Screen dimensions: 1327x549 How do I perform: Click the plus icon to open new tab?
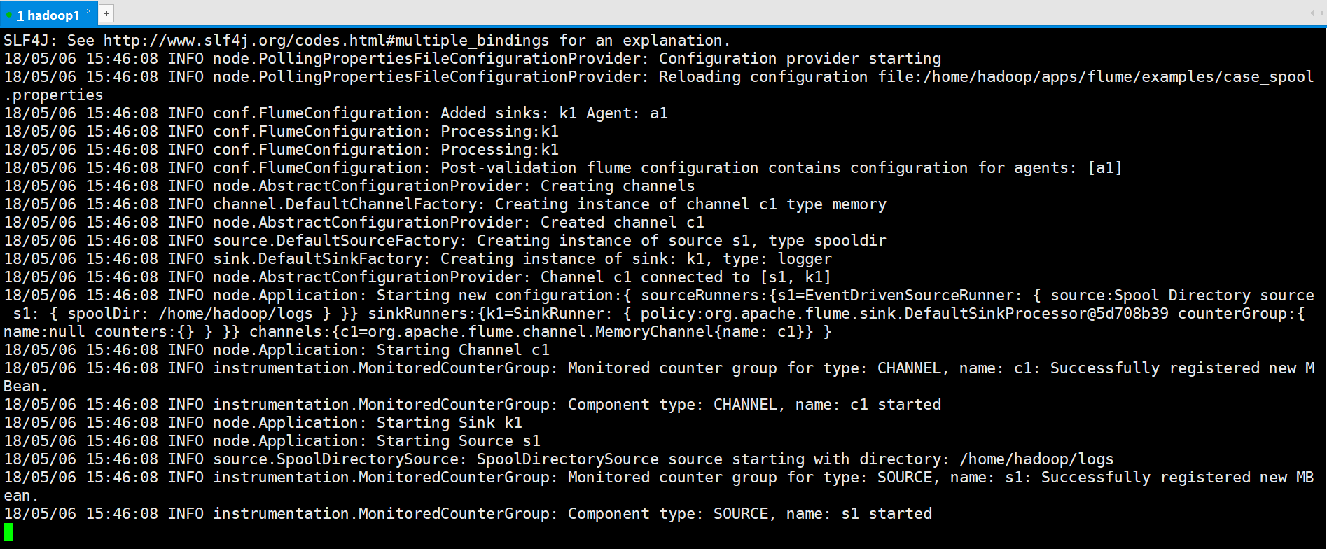[x=105, y=13]
